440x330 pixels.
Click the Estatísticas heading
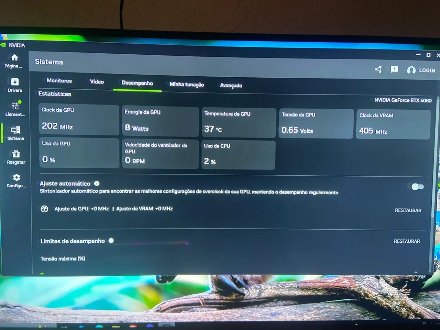point(55,93)
